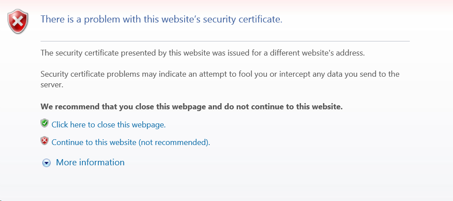This screenshot has width=453, height=201.
Task: Click the bold 'We recommend' warning text
Action: 192,107
